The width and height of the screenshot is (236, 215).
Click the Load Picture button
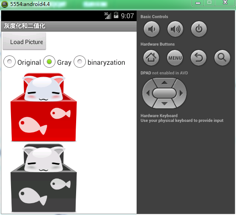(25, 41)
